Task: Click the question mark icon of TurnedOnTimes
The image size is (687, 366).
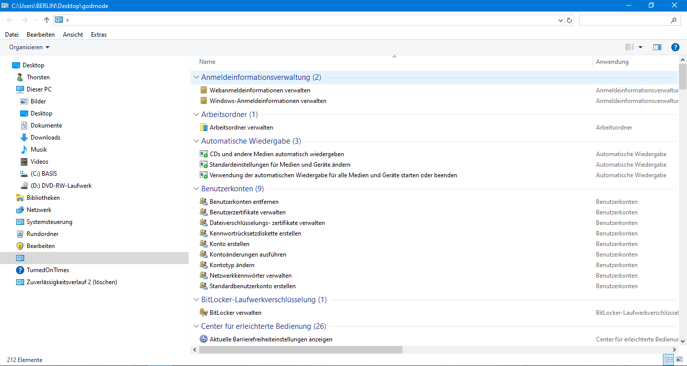Action: click(x=20, y=270)
